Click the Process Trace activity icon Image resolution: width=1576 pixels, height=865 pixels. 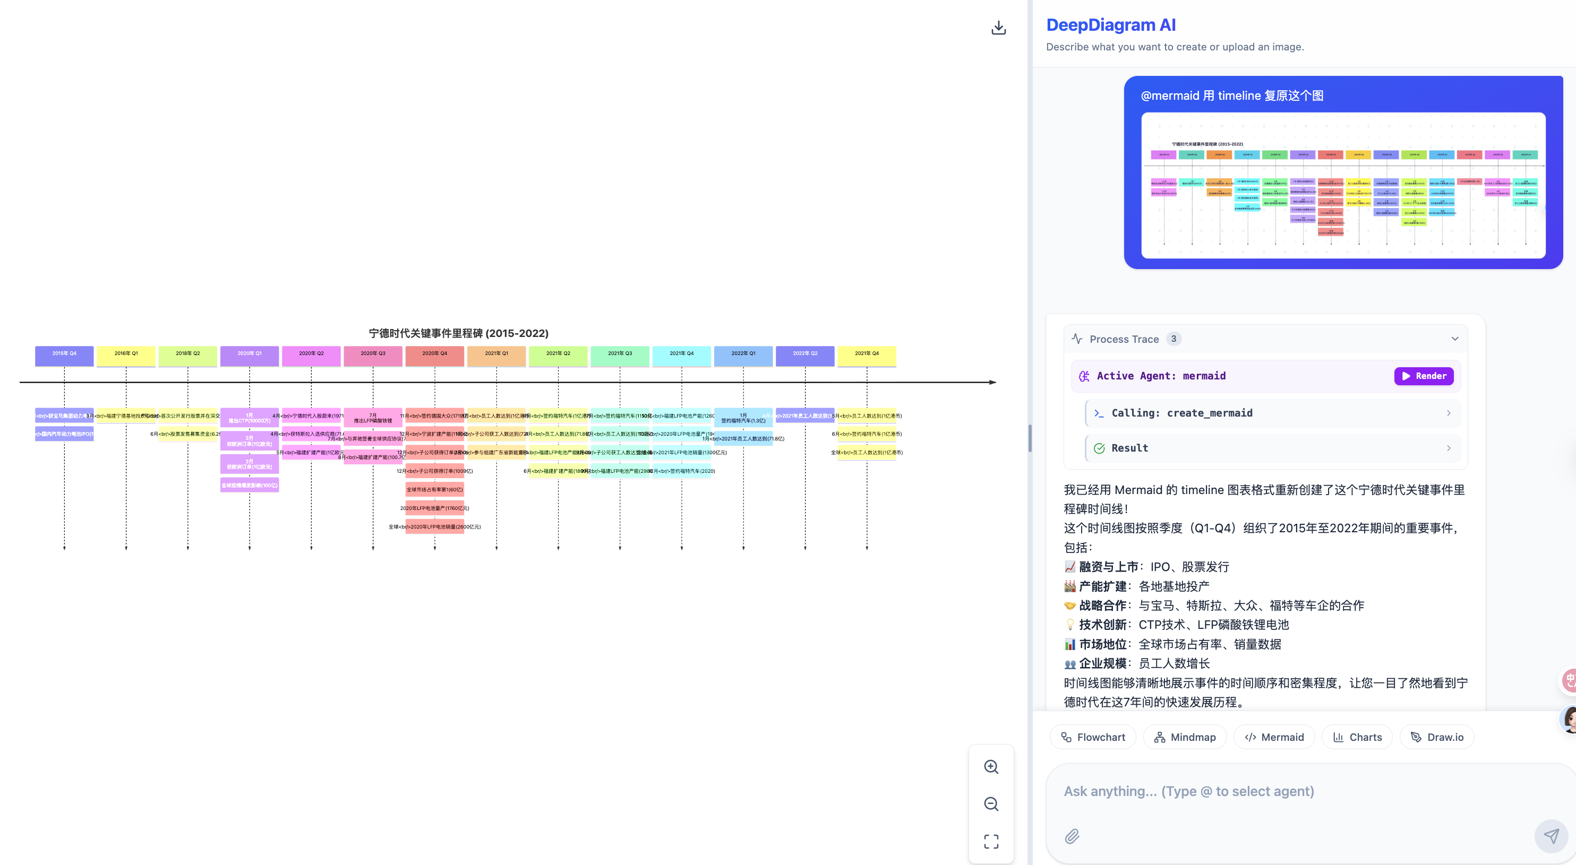(1077, 339)
